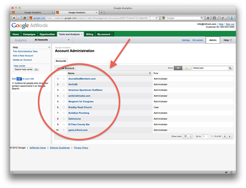Screen dimensions: 246x188
Task: Go to next page of accounts
Action: (230, 136)
